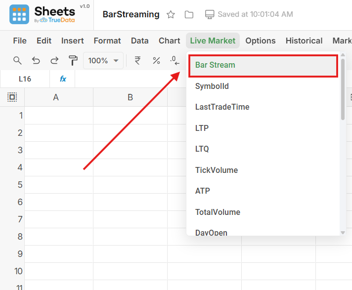The width and height of the screenshot is (352, 290).
Task: Select row 9 header
Action: [x=12, y=253]
